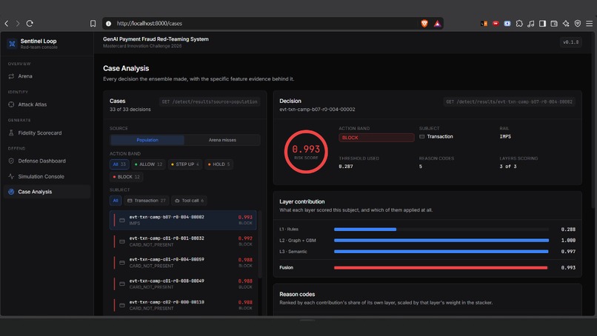The image size is (597, 336).
Task: Click the Reason codes section heading
Action: point(297,294)
